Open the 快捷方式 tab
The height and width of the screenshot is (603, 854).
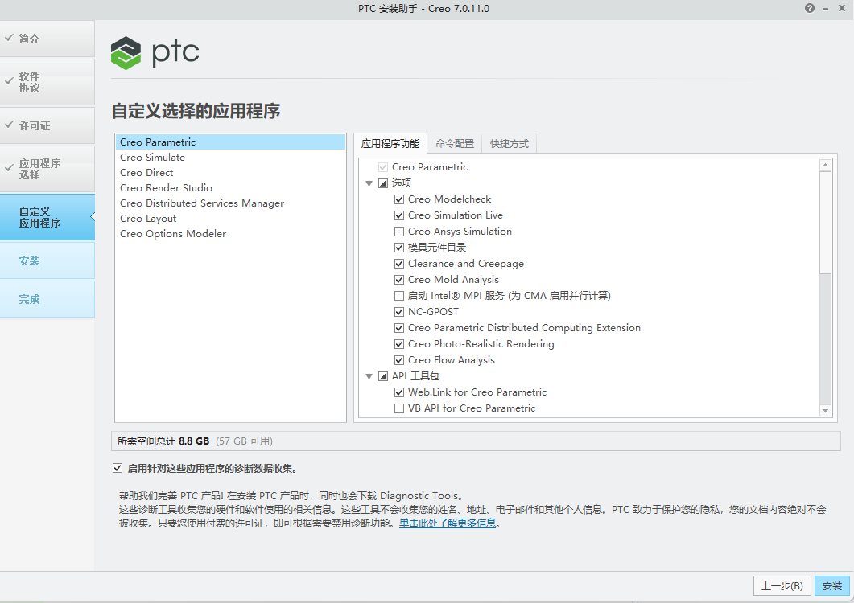[x=510, y=144]
